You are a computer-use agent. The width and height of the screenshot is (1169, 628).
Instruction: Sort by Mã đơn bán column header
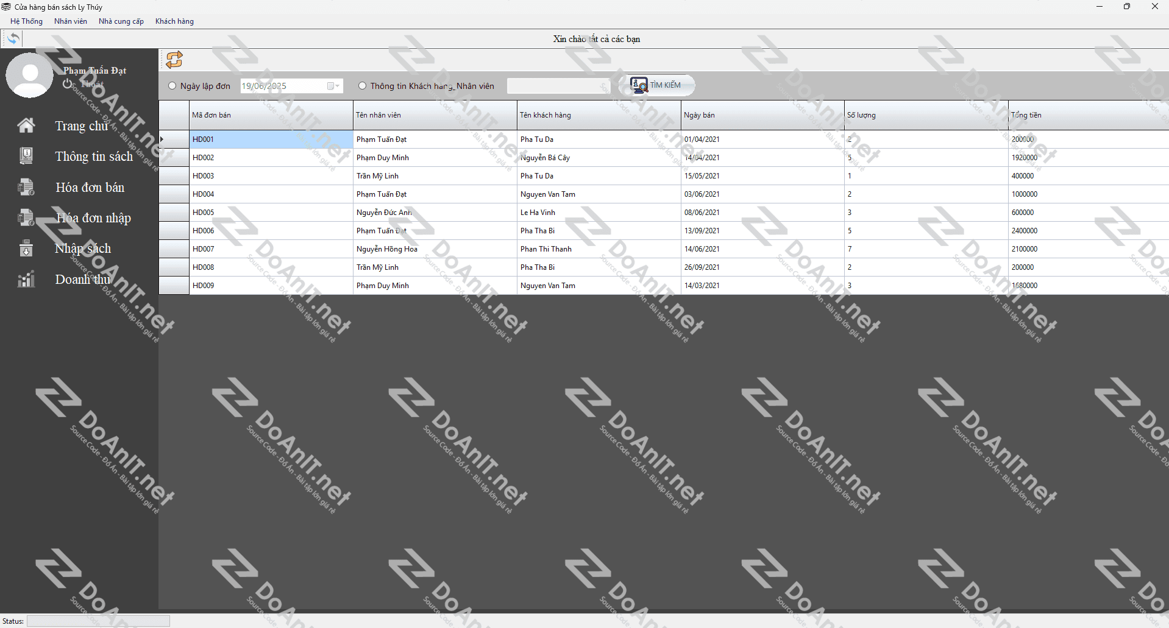[271, 115]
